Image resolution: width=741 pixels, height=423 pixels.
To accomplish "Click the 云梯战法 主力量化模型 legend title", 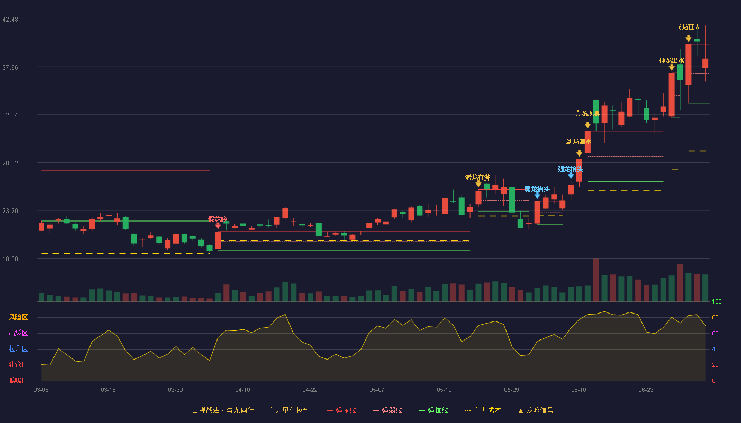I will point(251,410).
